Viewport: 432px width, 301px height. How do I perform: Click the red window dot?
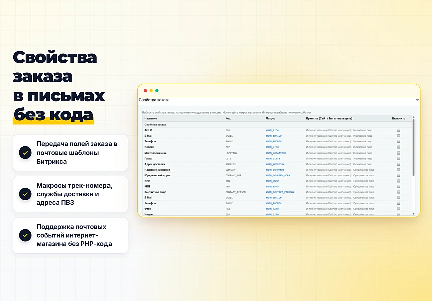(x=145, y=91)
